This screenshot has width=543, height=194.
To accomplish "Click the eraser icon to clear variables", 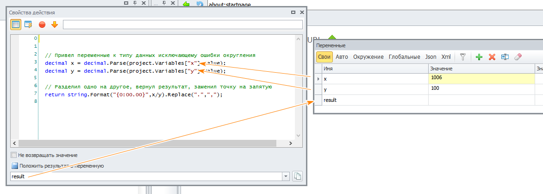I will coord(518,57).
